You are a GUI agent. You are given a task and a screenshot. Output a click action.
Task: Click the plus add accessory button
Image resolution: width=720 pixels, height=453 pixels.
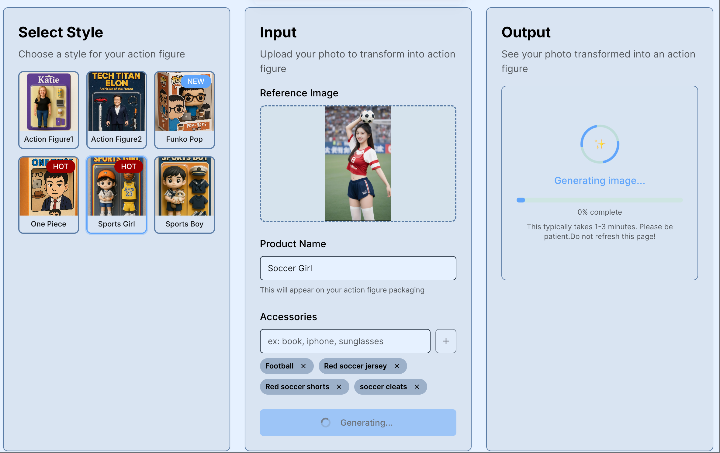pos(445,341)
